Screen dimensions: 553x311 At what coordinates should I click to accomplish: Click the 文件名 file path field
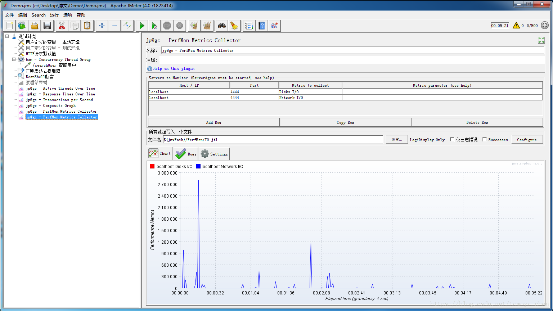tap(273, 140)
